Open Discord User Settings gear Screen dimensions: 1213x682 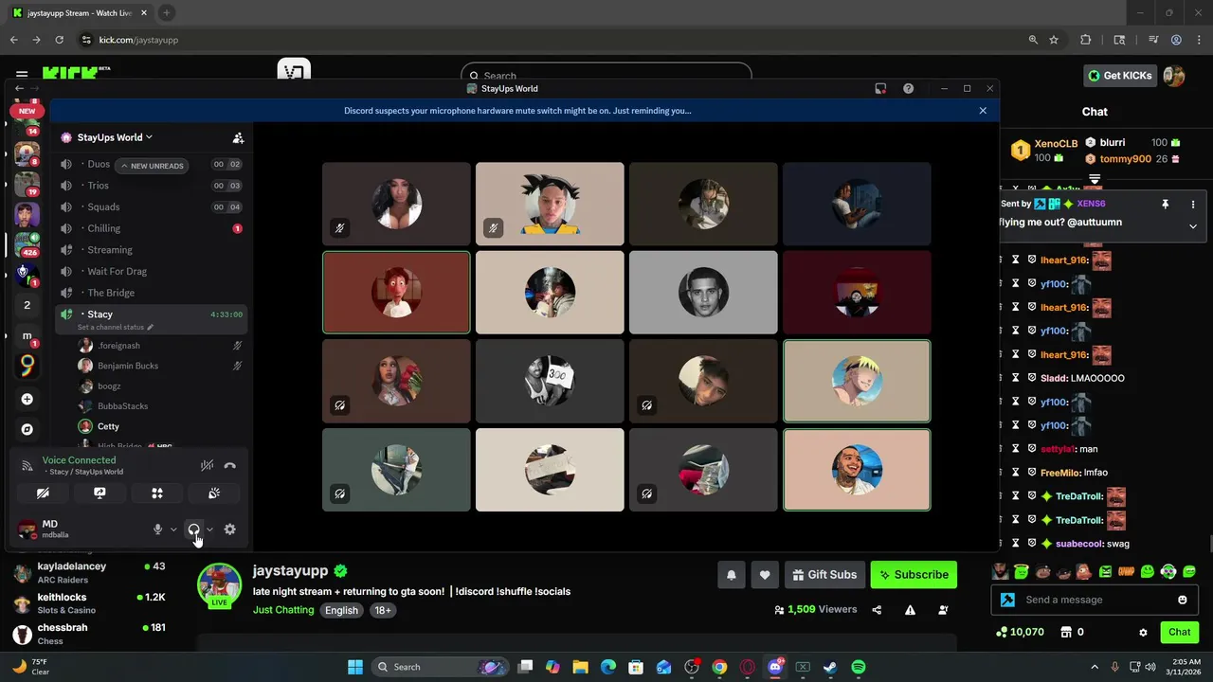point(229,529)
